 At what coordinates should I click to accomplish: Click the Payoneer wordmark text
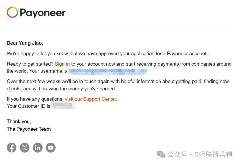(x=43, y=13)
